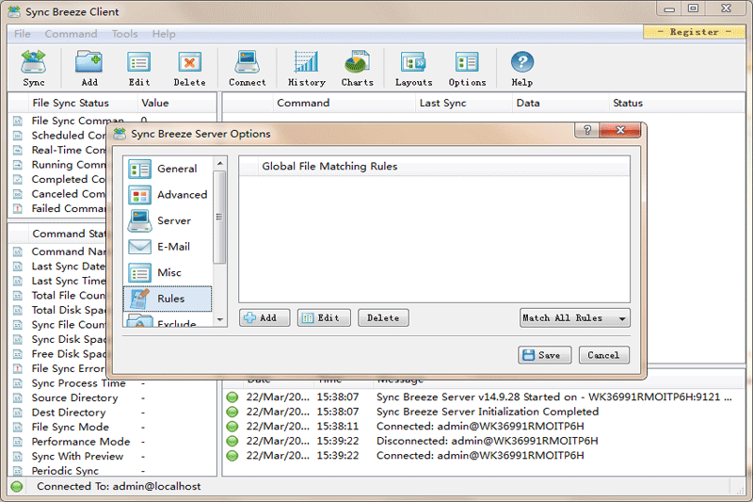753x502 pixels.
Task: Click the Connect toolbar icon
Action: tap(248, 68)
